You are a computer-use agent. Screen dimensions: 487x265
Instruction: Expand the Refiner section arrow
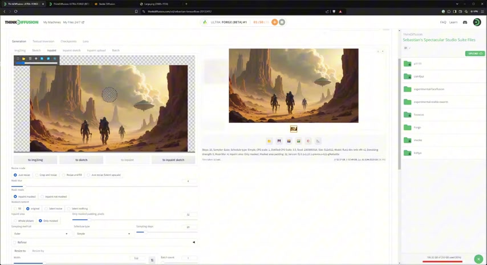(x=194, y=242)
